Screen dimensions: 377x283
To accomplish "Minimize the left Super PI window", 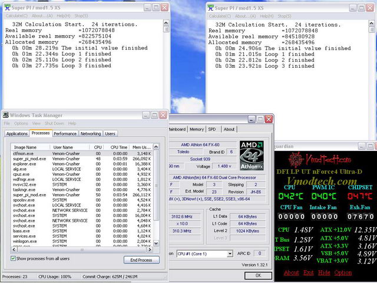I will (147, 8).
